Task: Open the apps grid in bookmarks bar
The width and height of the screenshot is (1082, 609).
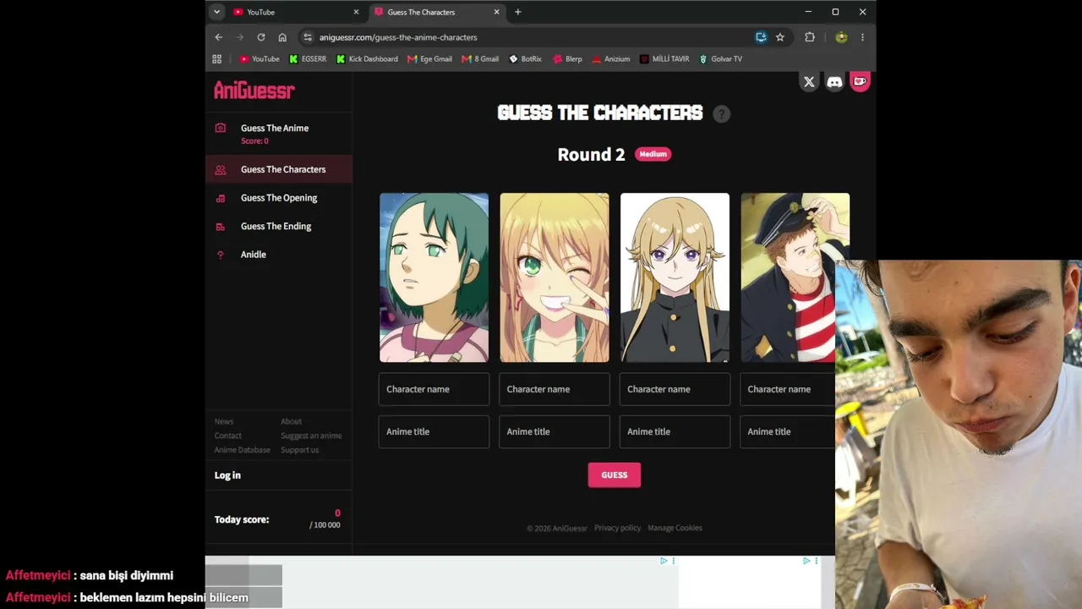Action: click(x=217, y=59)
